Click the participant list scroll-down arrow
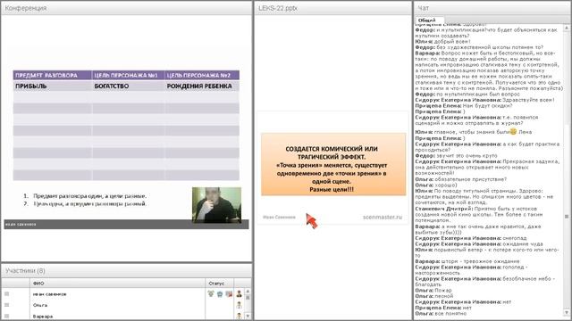This screenshot has height=321, width=572. pyautogui.click(x=248, y=316)
